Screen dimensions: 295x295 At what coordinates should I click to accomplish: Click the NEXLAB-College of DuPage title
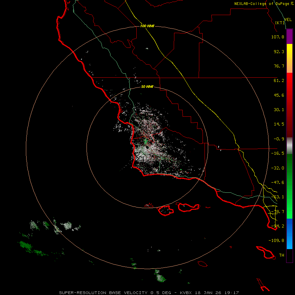[x=264, y=4]
